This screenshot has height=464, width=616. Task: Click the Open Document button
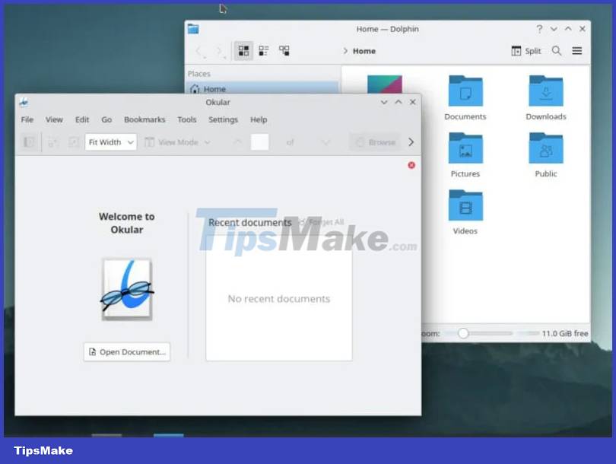pyautogui.click(x=126, y=351)
